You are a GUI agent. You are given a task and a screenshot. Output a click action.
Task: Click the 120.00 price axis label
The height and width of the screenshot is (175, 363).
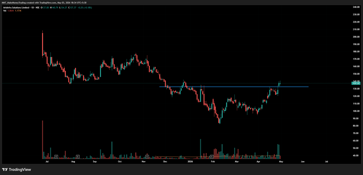coord(356,96)
